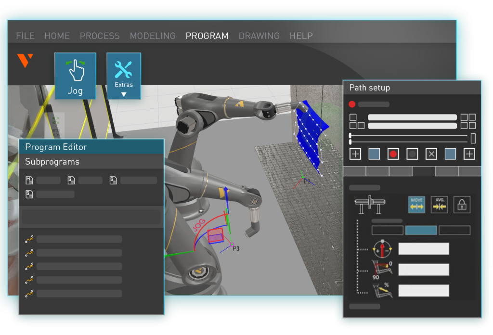493x335 pixels.
Task: Toggle the padlock lock icon
Action: pyautogui.click(x=461, y=205)
